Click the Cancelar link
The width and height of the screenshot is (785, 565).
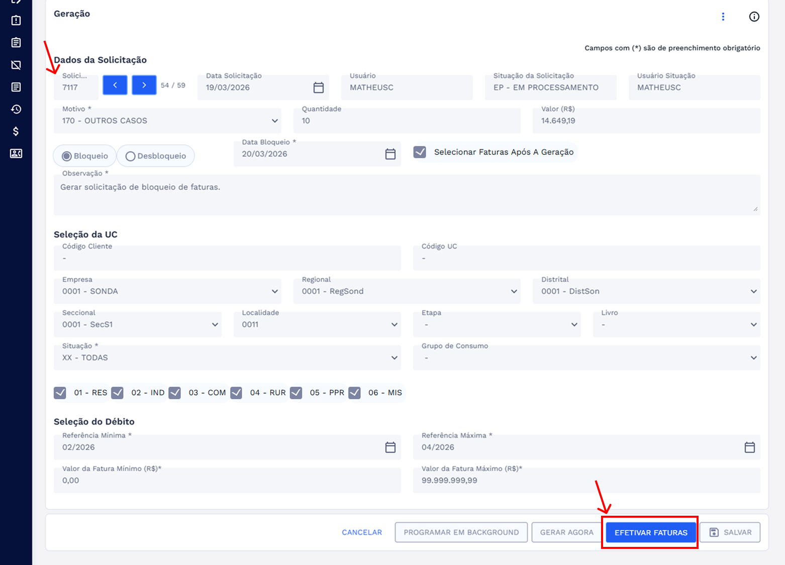pyautogui.click(x=362, y=532)
